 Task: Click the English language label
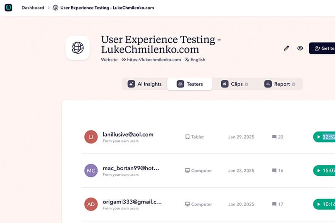tap(197, 60)
